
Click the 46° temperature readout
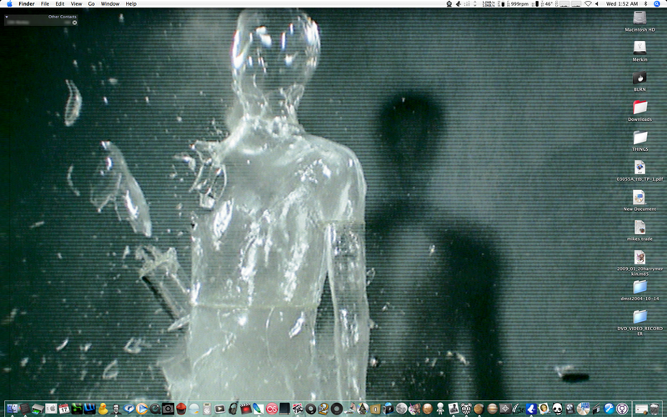coord(549,4)
